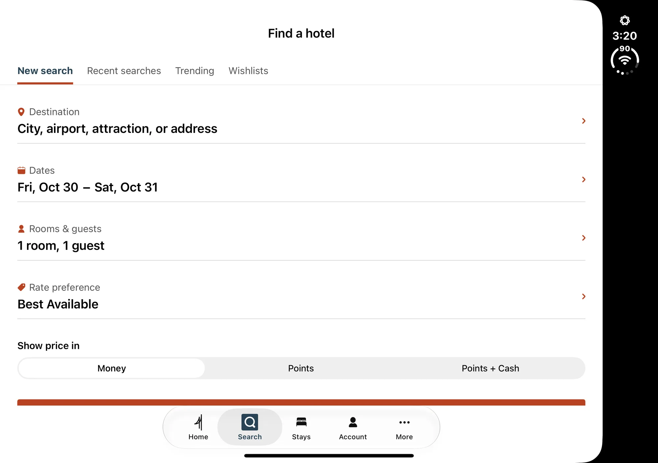Click the Find a hotel heading
Viewport: 658px width, 463px height.
click(301, 34)
